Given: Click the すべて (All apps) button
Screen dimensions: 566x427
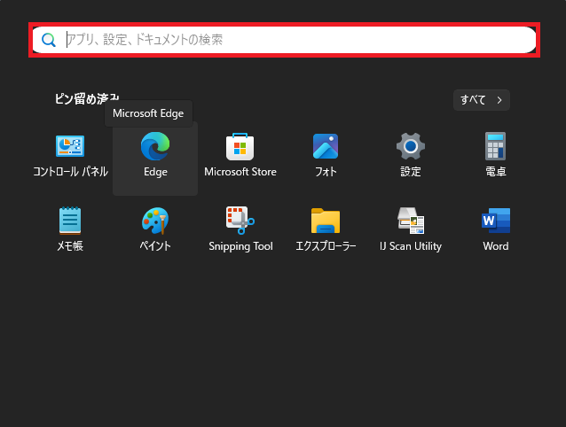Looking at the screenshot, I should 482,100.
